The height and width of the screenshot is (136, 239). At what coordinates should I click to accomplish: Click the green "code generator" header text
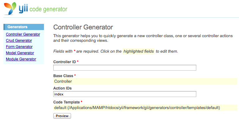[x=48, y=9]
